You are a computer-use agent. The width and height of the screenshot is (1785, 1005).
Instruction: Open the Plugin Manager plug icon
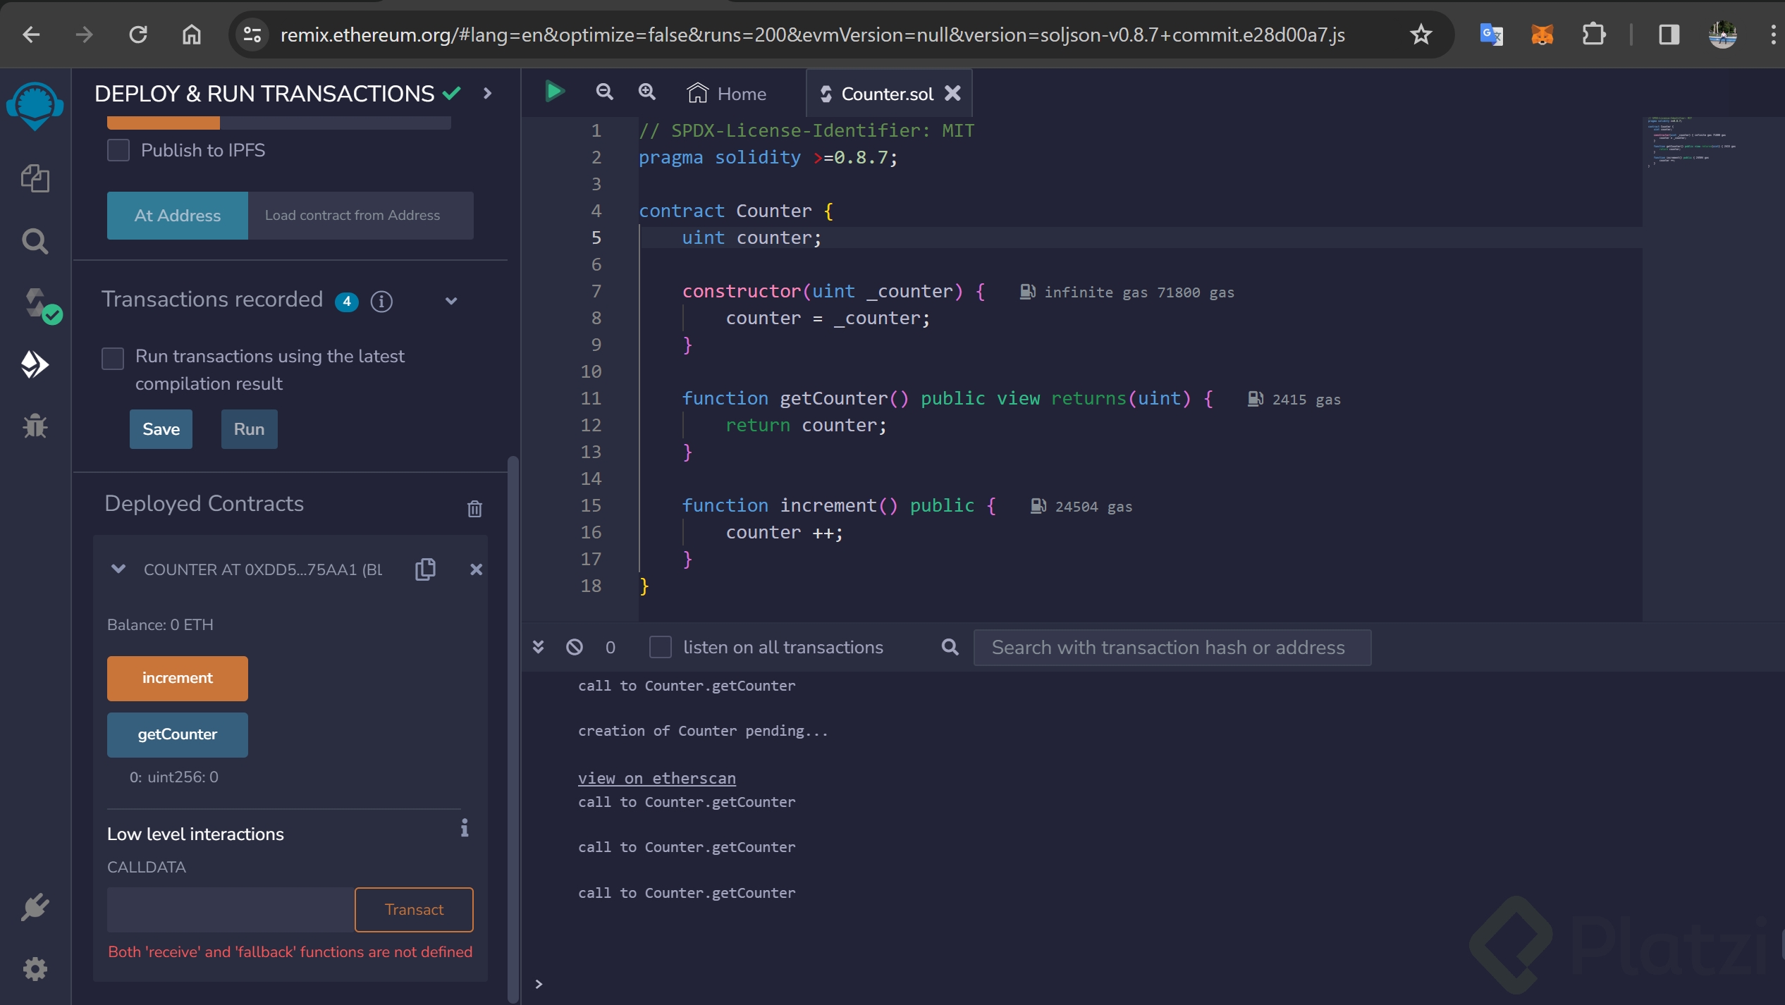coord(35,908)
